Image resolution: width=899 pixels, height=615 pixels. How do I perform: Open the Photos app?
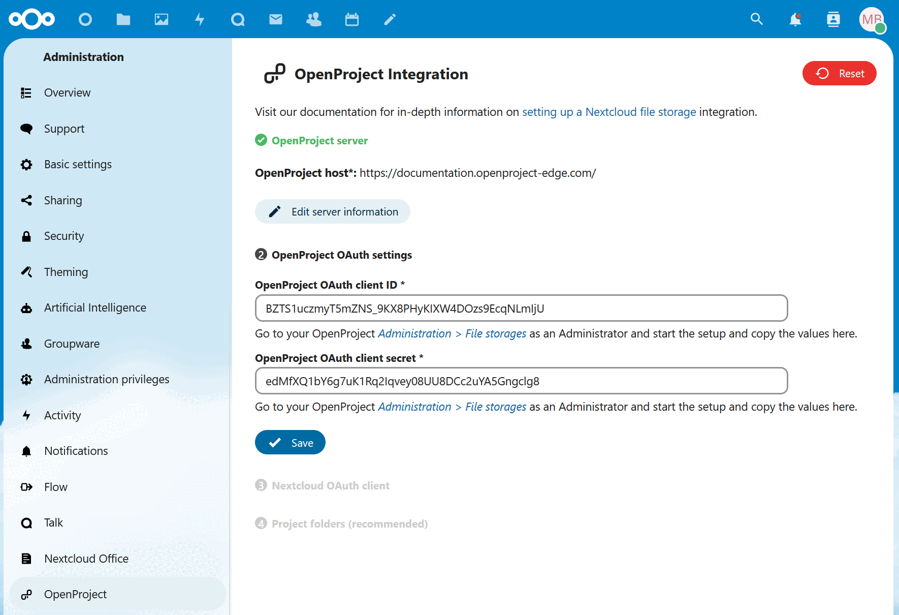tap(162, 19)
